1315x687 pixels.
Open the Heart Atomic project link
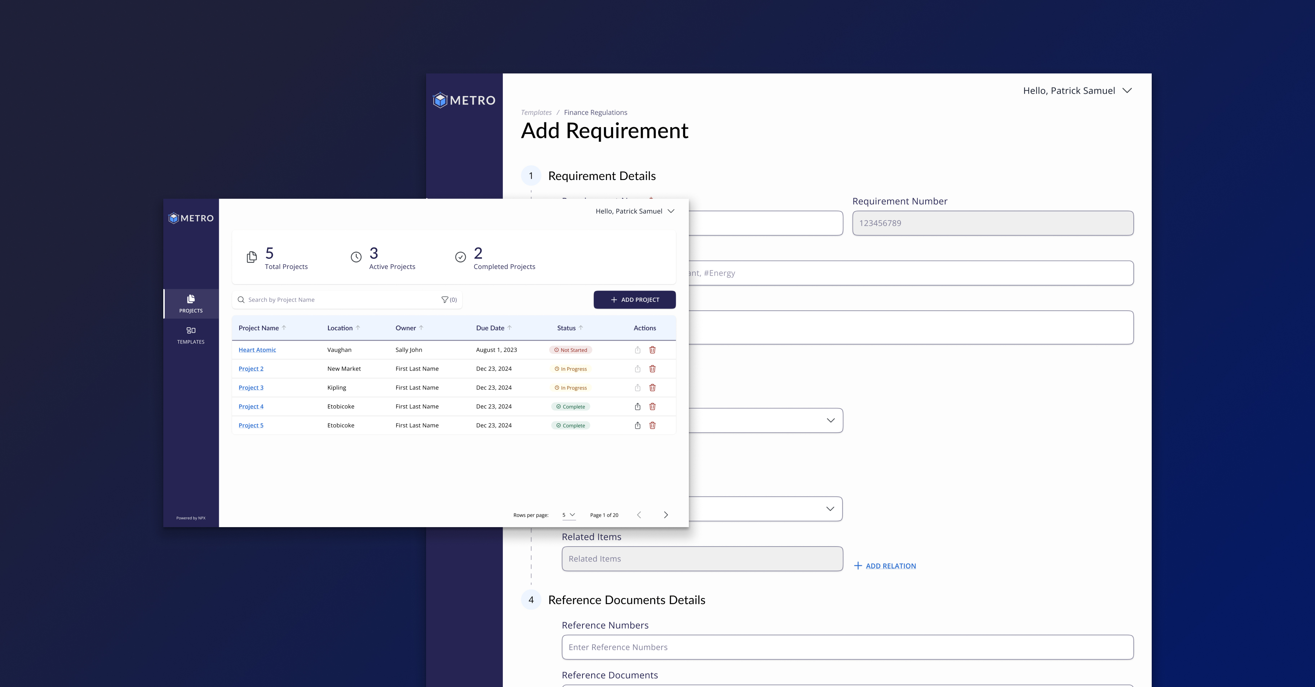click(x=257, y=350)
